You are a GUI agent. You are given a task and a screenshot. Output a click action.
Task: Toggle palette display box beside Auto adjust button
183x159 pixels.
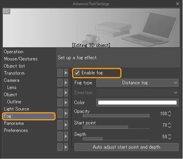click(60, 147)
